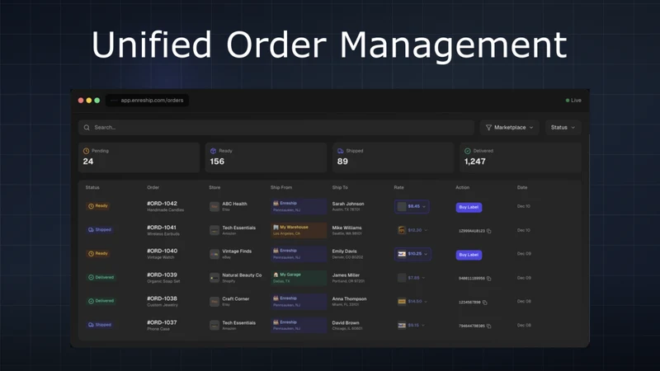This screenshot has height=371, width=660.
Task: Click Delivered status badge of #ORD-1038
Action: [x=101, y=301]
